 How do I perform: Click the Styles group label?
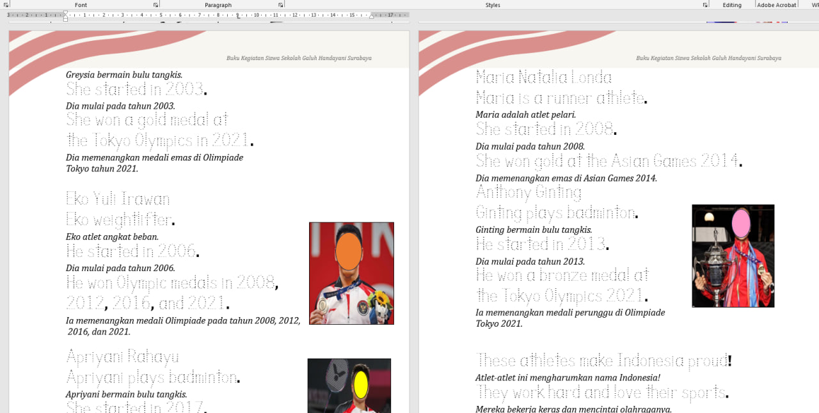click(493, 5)
